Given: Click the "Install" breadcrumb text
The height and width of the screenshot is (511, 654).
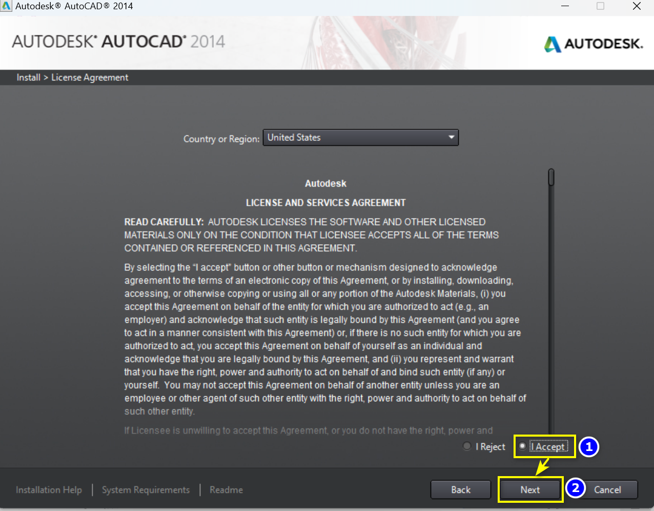Looking at the screenshot, I should tap(28, 77).
